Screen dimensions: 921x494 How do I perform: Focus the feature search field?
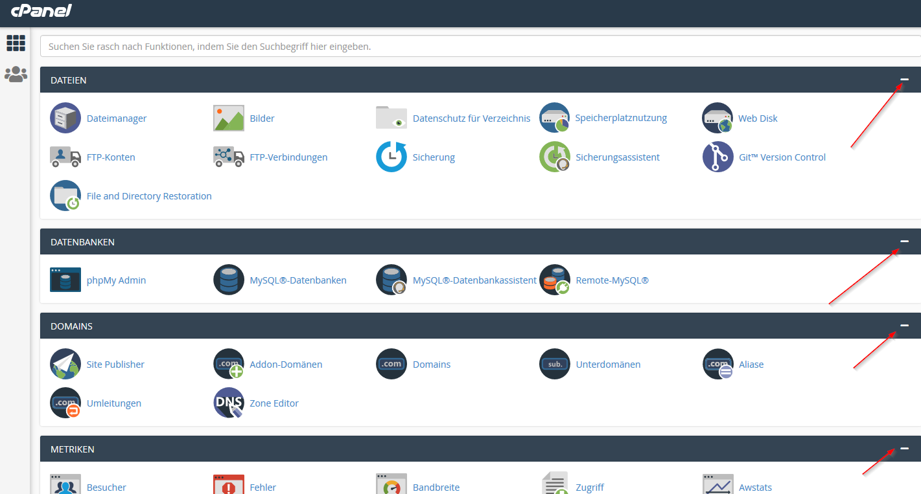pos(480,47)
